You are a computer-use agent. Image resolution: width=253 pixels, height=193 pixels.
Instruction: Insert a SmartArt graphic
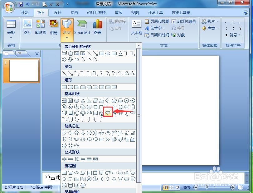tap(82, 27)
